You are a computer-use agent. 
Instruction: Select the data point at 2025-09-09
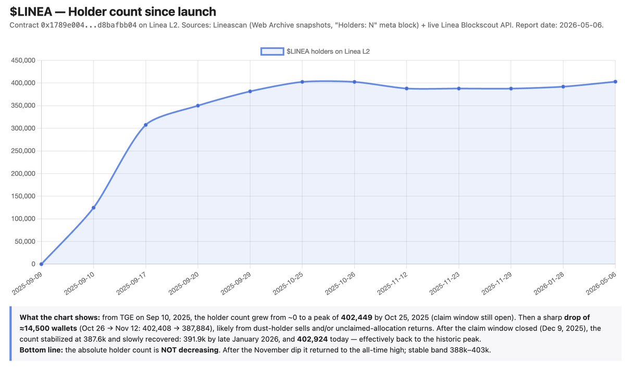[41, 264]
